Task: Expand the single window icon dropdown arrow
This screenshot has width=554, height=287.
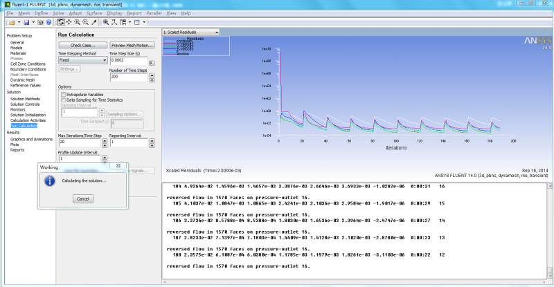Action: point(144,22)
